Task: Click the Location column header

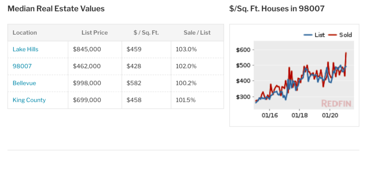Action: (25, 33)
